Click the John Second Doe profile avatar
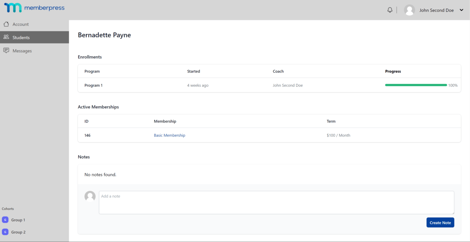Viewport: 470px width, 242px height. [x=409, y=10]
